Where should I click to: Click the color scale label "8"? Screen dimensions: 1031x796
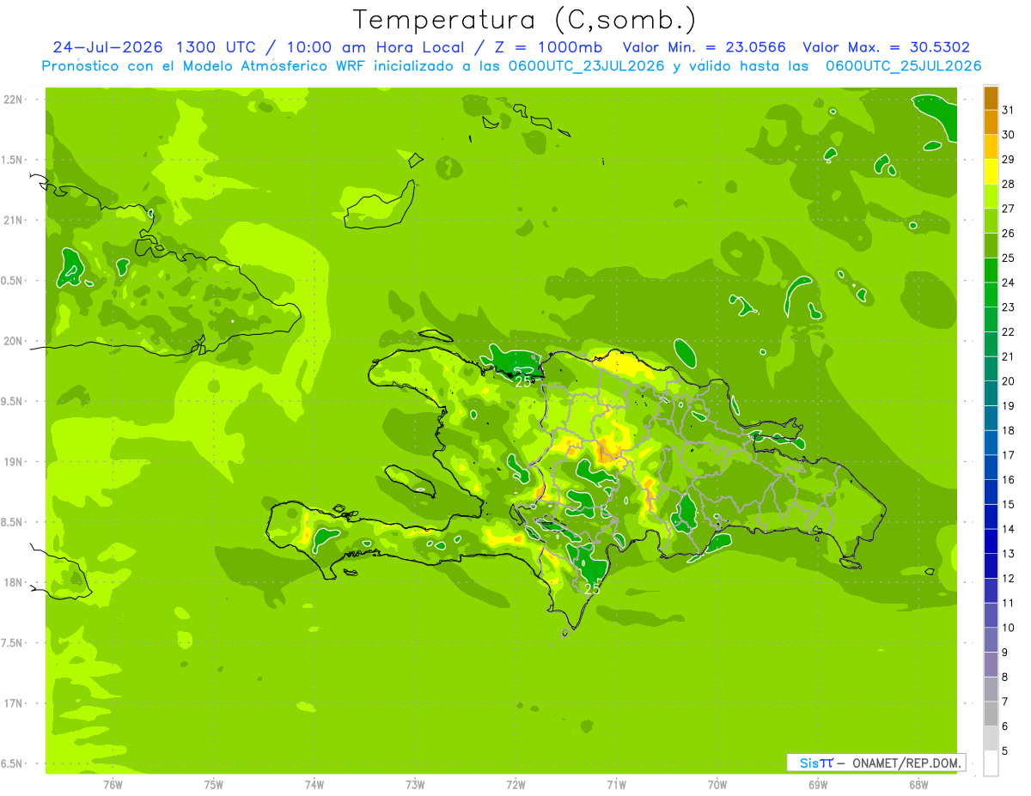(1004, 678)
